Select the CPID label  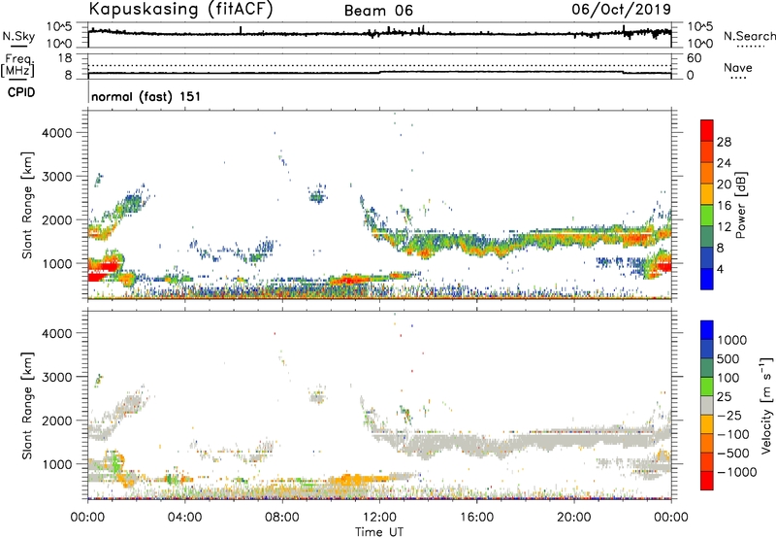(x=21, y=92)
